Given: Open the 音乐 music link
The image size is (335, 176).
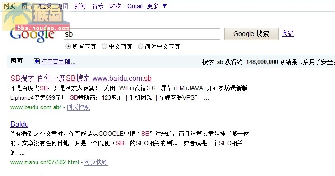Looking at the screenshot, I should 98,6.
